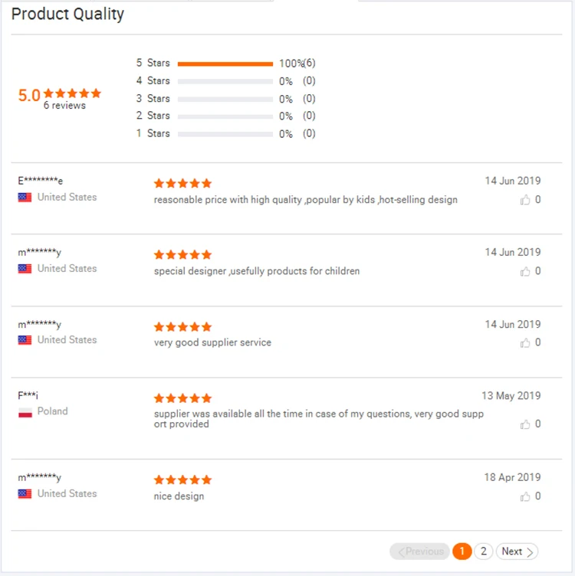Click the 3 Stars rating bar
Image resolution: width=575 pixels, height=576 pixels.
point(225,99)
